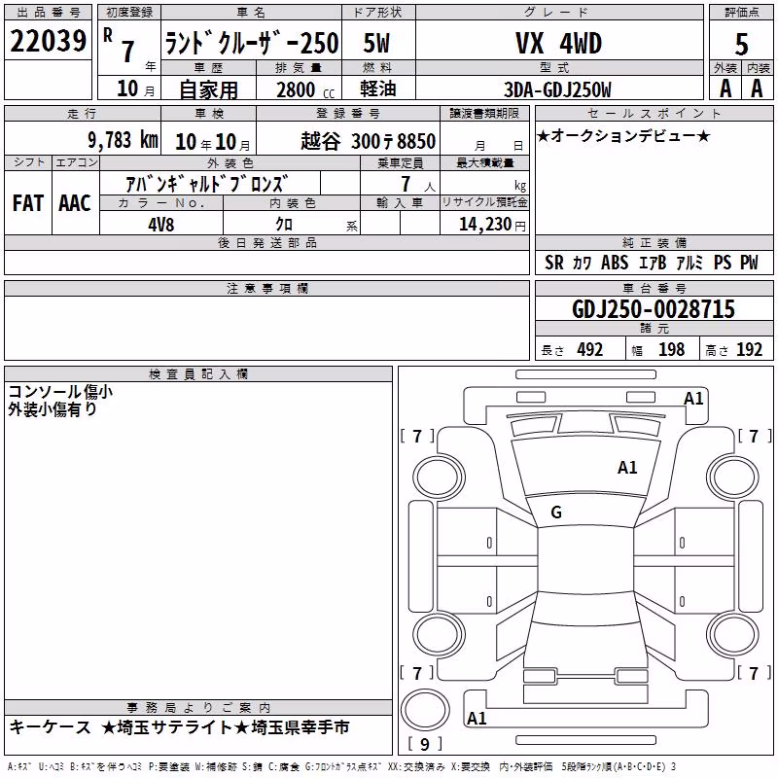Click inspector note コンソール傷小
Screen dimensions: 778x778
[60, 392]
